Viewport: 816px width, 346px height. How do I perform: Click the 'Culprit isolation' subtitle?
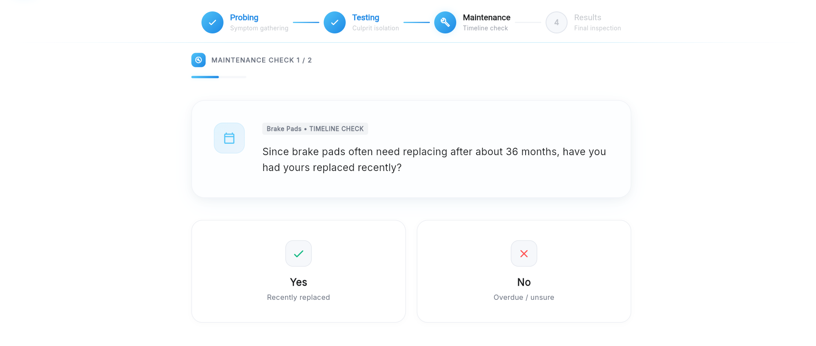tap(376, 28)
